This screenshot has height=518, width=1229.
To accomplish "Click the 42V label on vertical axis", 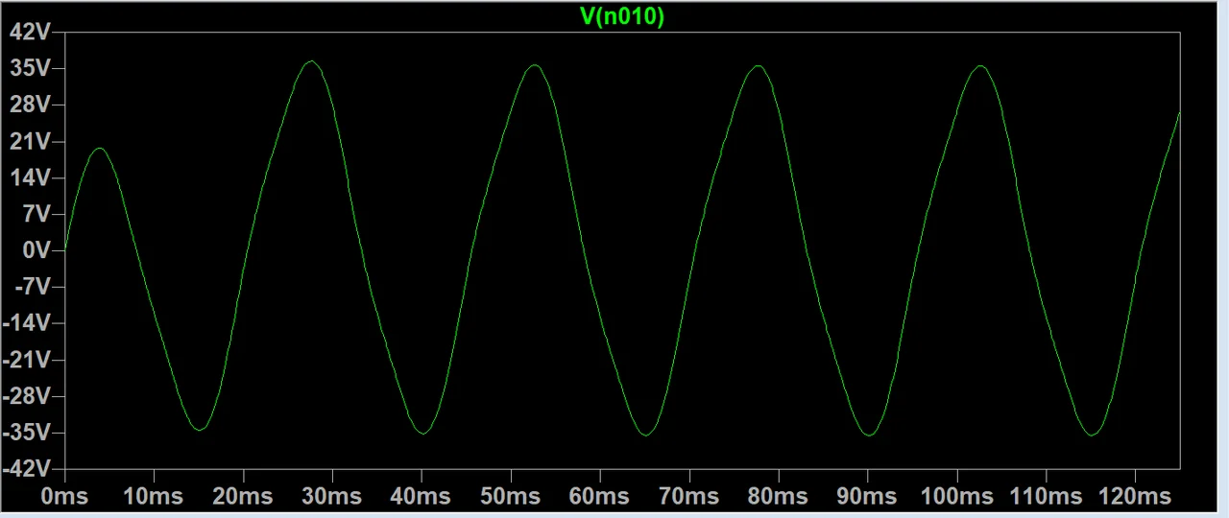I will pyautogui.click(x=29, y=32).
